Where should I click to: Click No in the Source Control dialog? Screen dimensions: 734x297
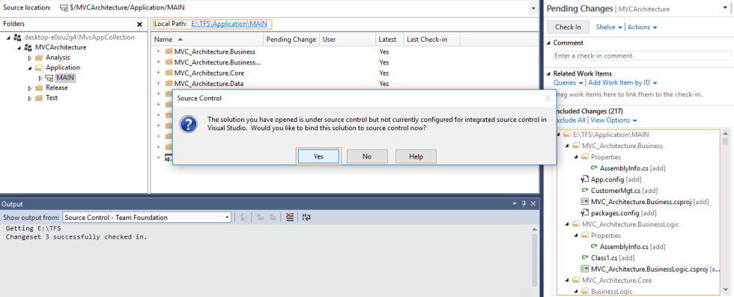tap(367, 156)
